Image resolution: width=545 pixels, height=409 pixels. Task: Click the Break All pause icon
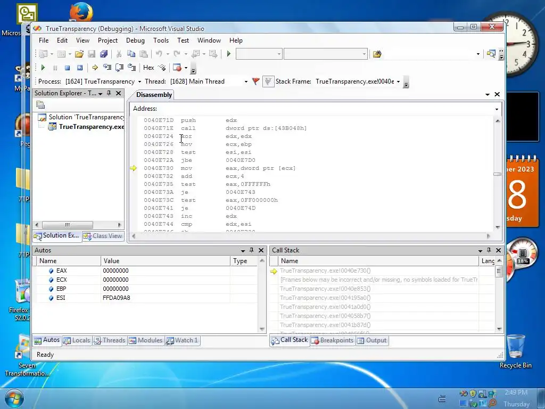pyautogui.click(x=55, y=68)
